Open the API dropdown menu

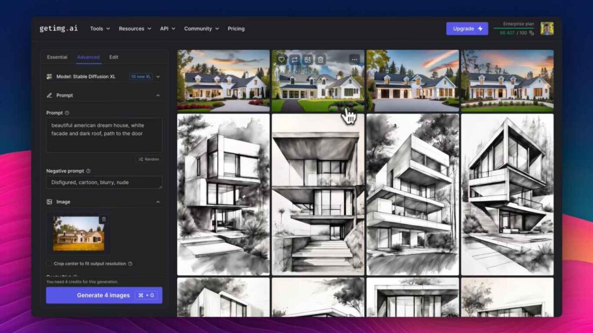pos(167,28)
